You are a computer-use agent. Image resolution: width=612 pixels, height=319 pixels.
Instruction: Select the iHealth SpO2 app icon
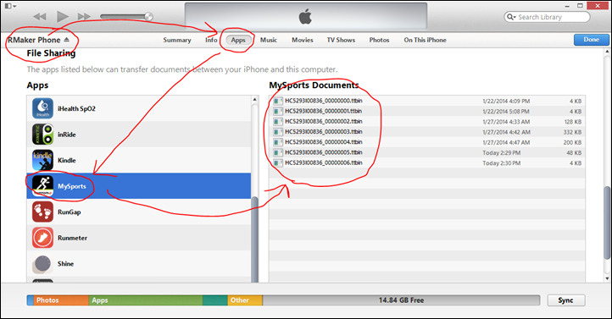42,108
